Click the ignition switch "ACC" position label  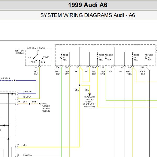(33, 62)
